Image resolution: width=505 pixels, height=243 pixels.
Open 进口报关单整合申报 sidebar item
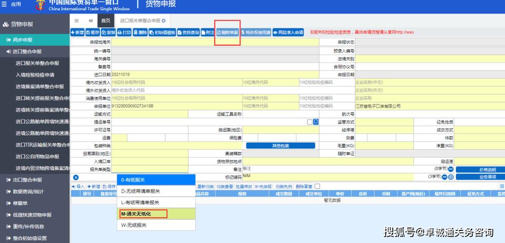pyautogui.click(x=37, y=63)
